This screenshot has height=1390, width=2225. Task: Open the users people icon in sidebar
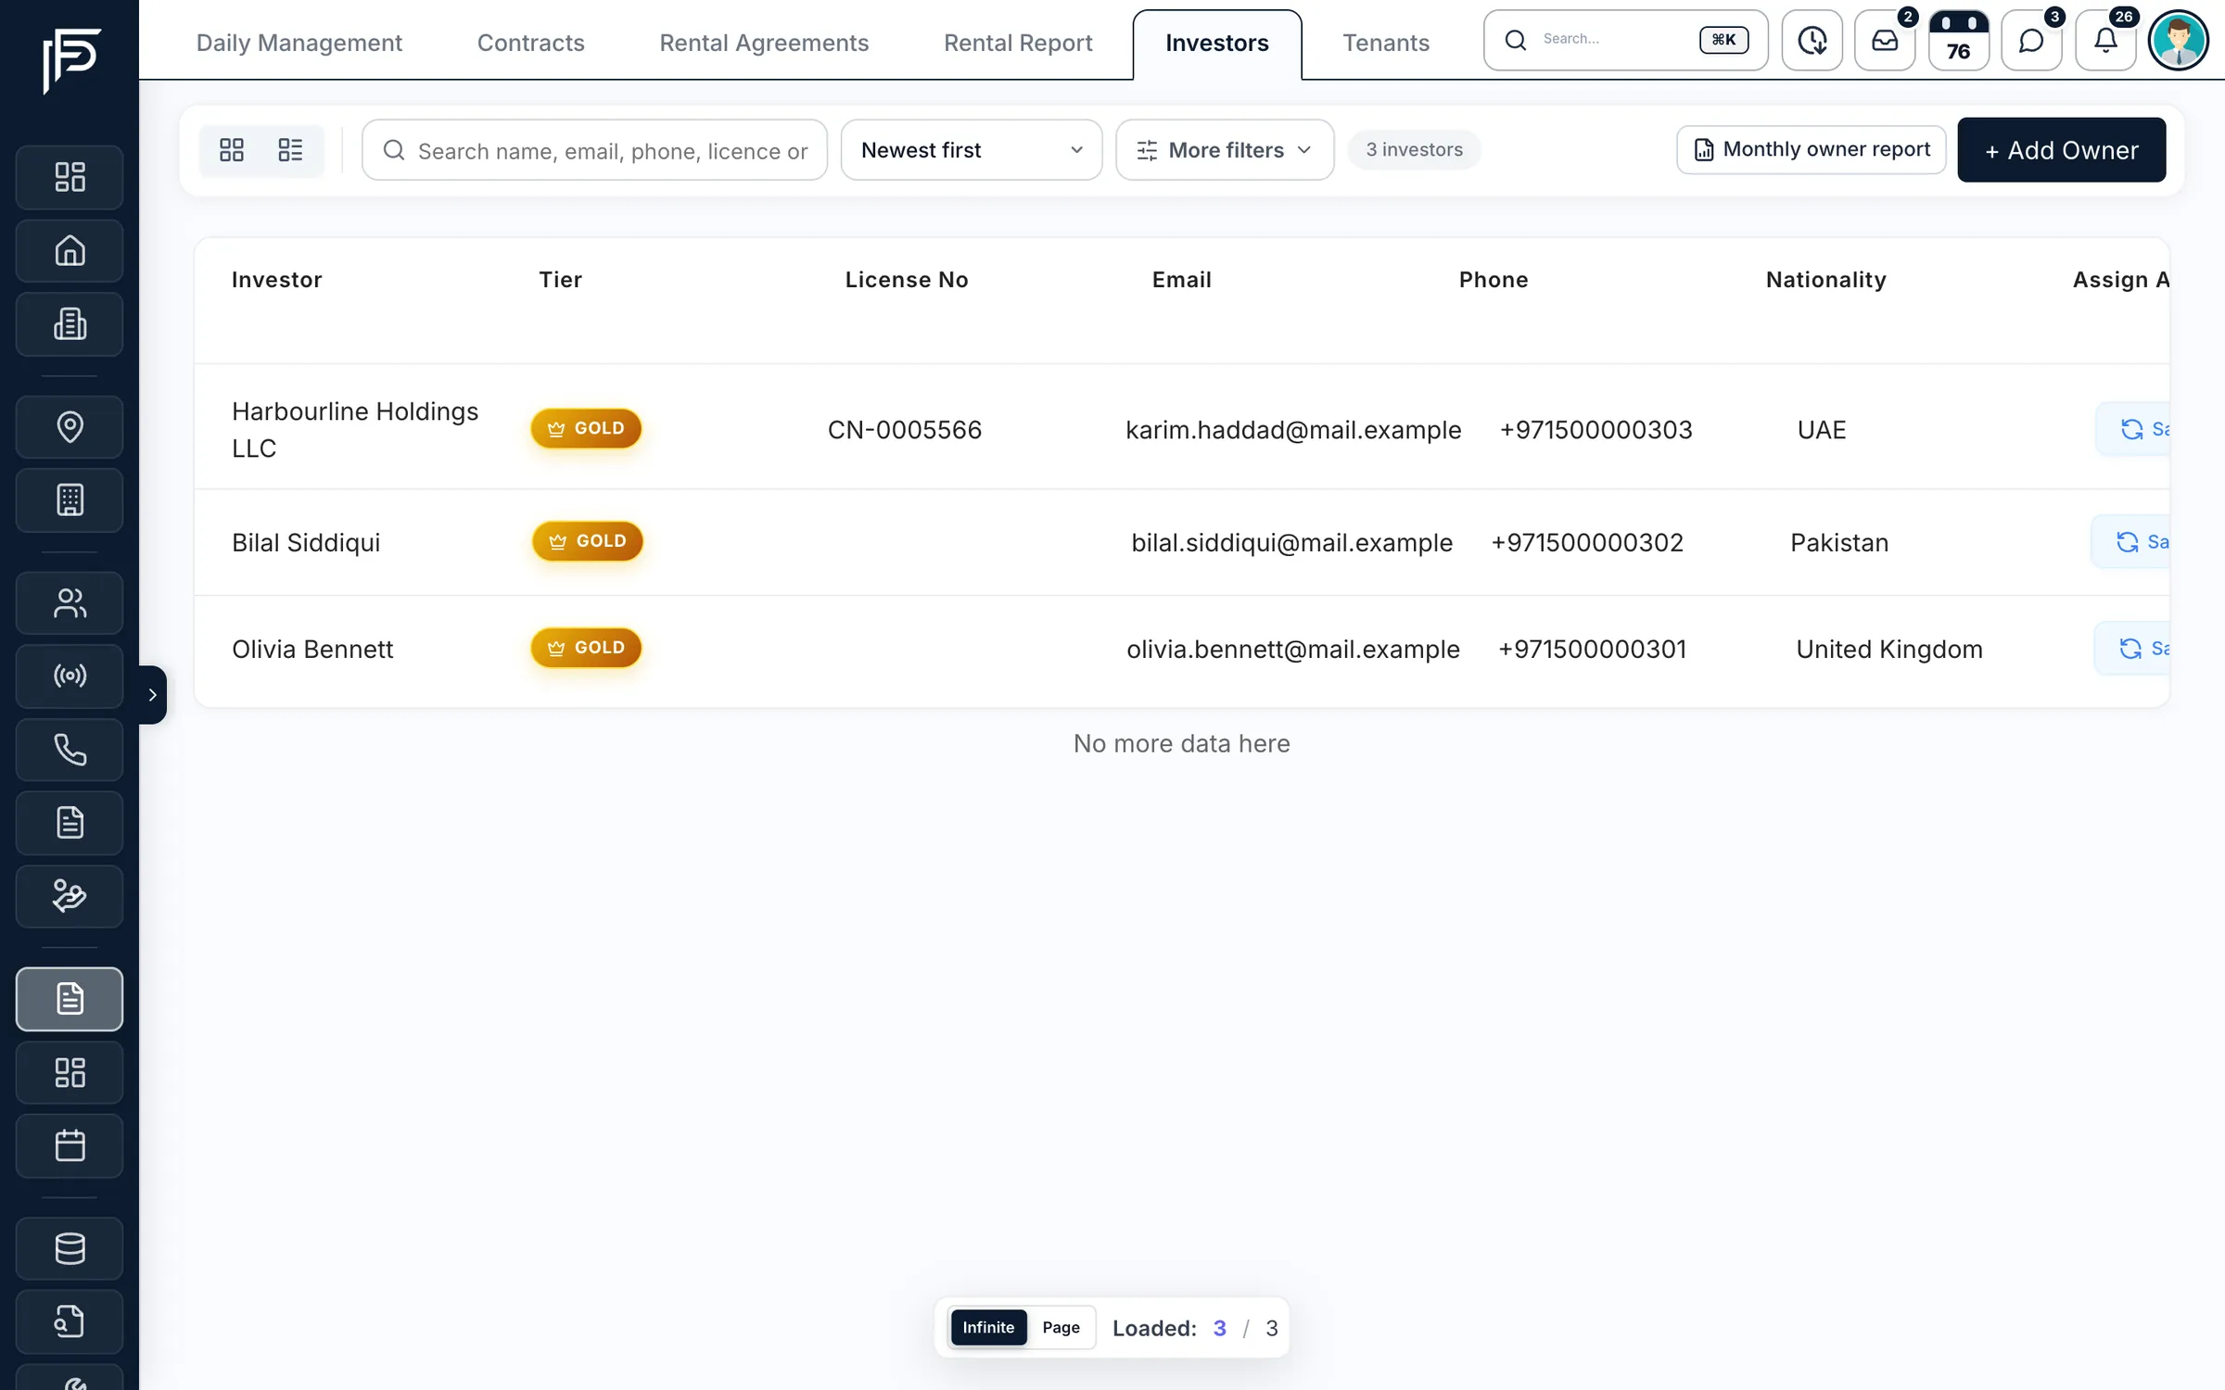click(x=70, y=603)
